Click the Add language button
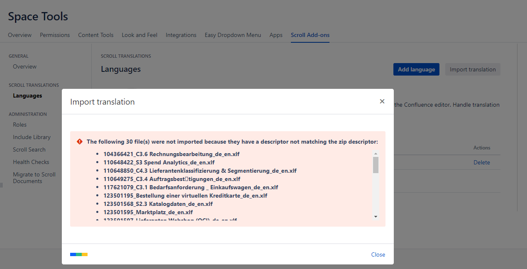 pos(416,69)
